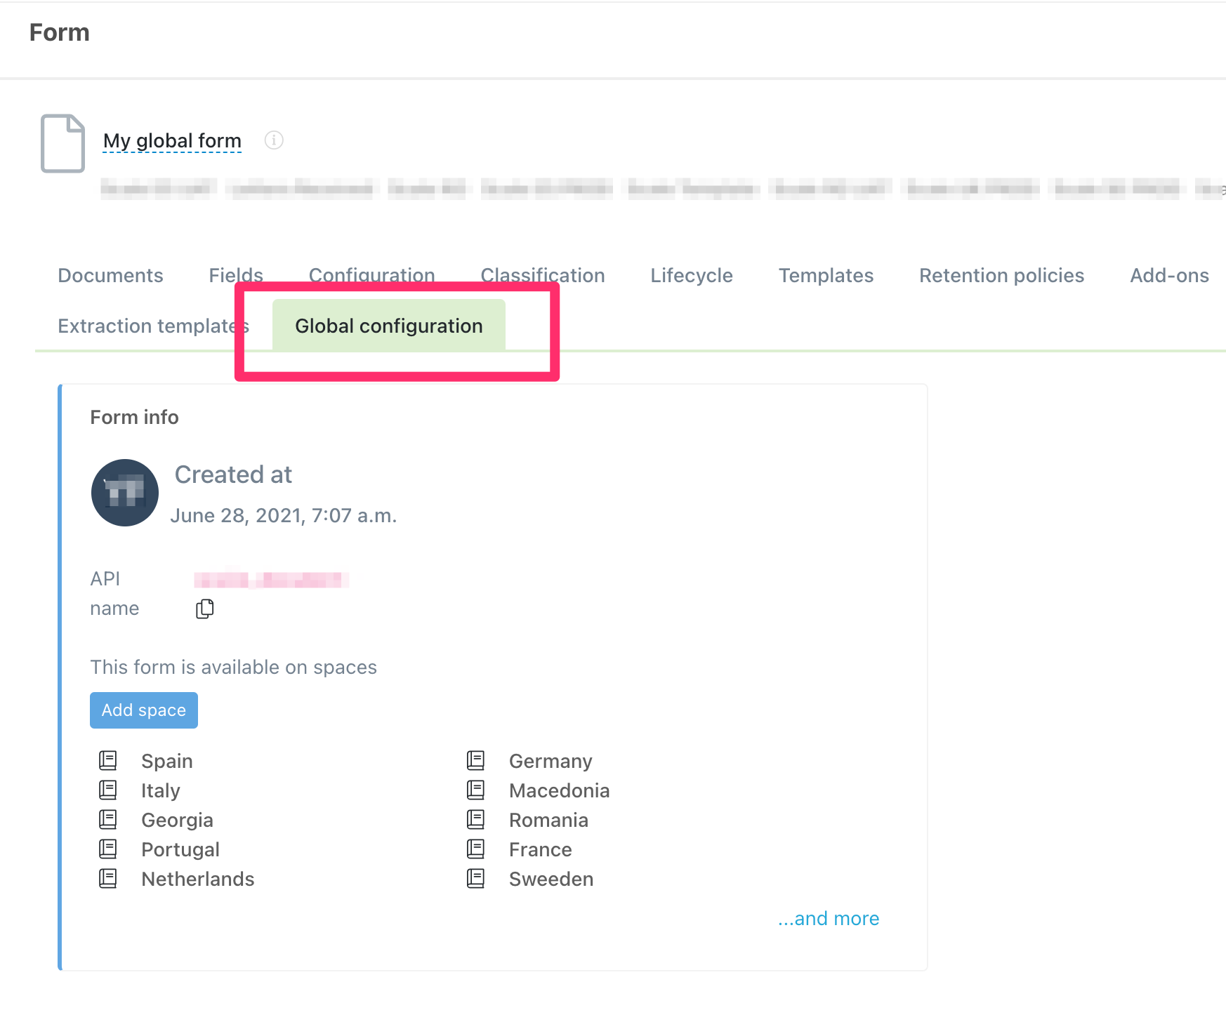Click the document icon next to form title

point(63,143)
